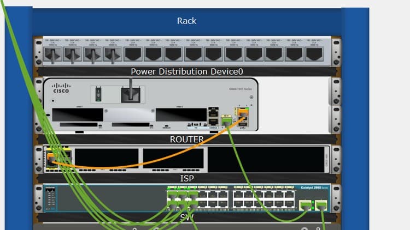The height and width of the screenshot is (230, 410).
Task: Click the switch's LED mode panel
Action: tap(50, 198)
